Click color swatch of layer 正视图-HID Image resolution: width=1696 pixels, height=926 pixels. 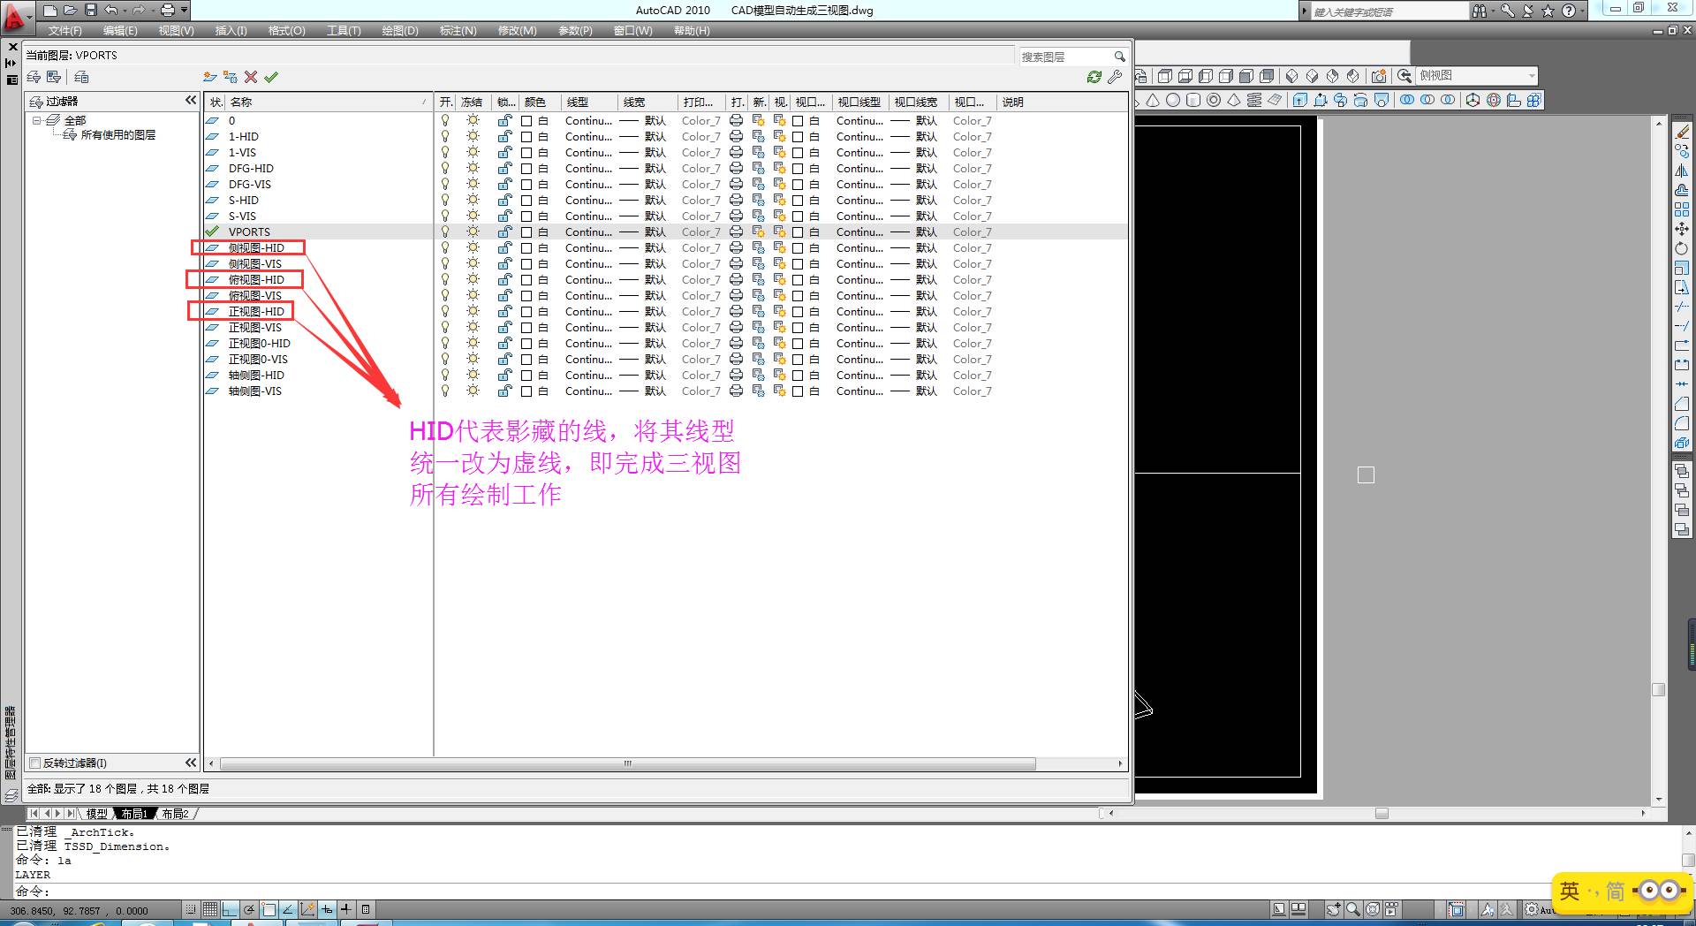click(526, 312)
